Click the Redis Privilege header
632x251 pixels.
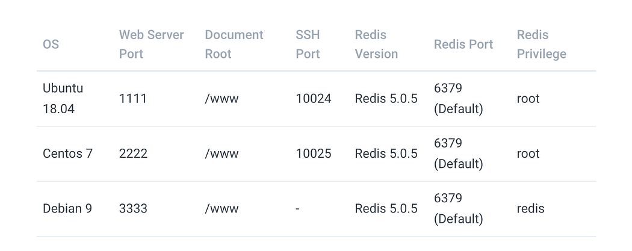541,45
